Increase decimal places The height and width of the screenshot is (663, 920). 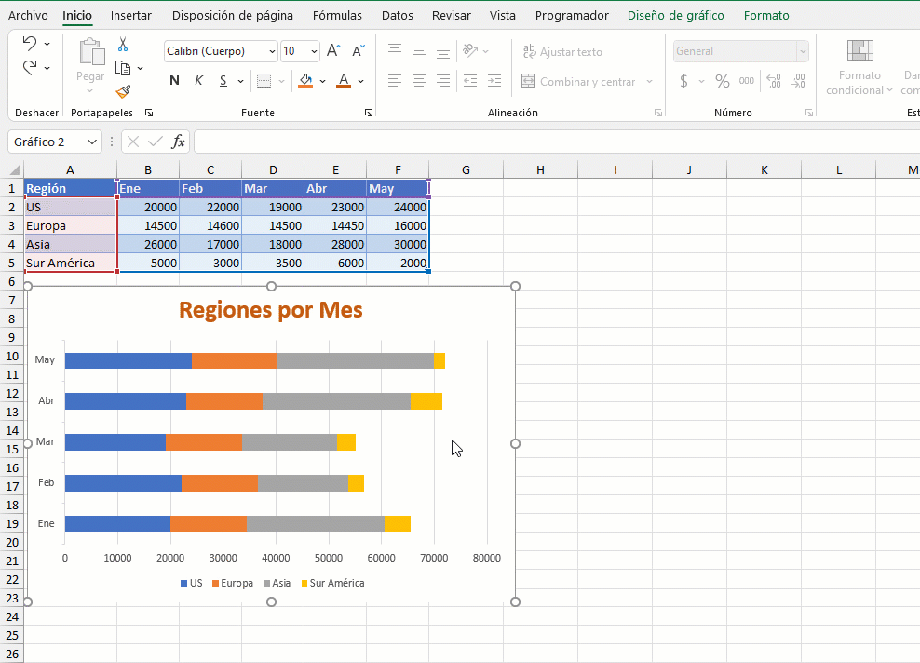[x=774, y=81]
